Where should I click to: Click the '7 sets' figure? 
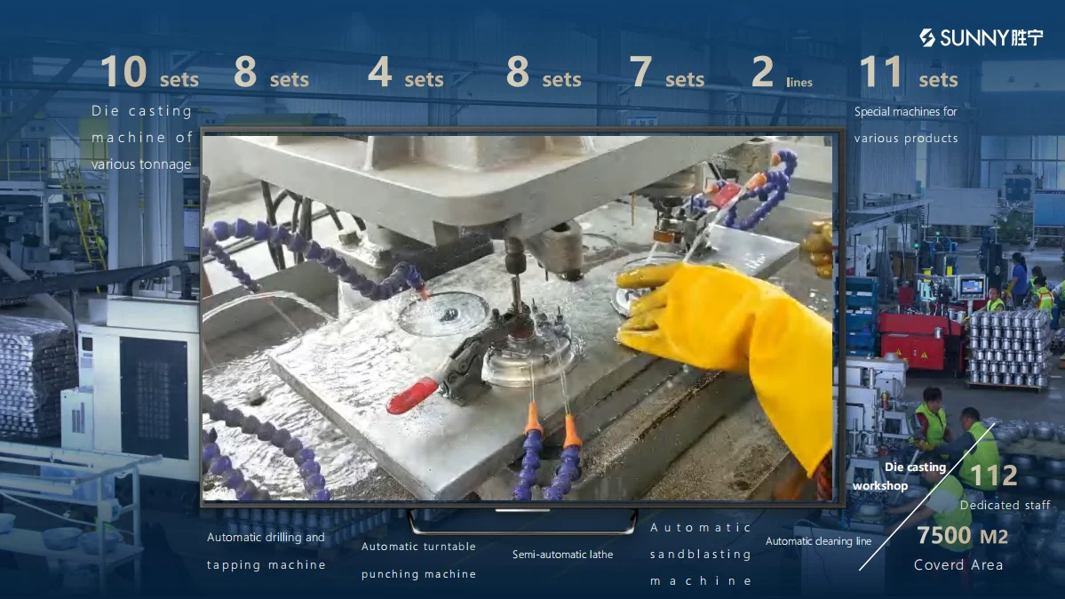pos(667,72)
